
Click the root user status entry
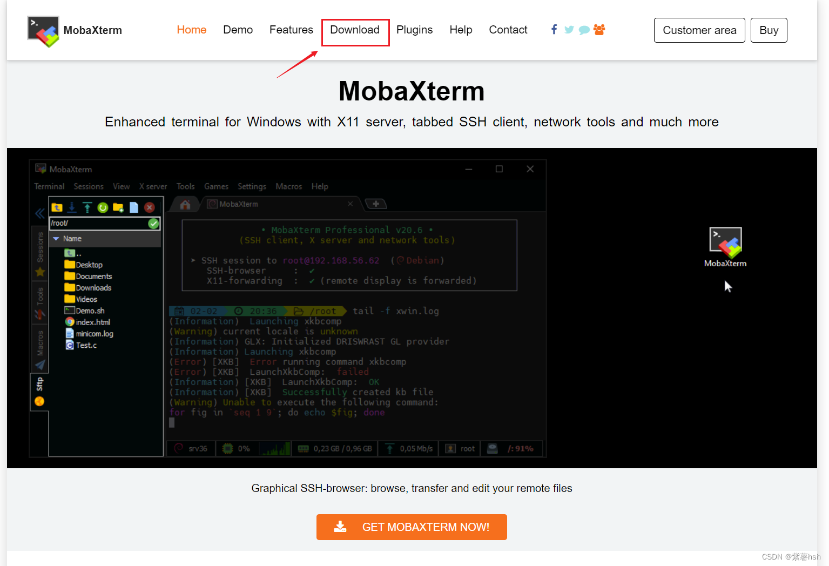tap(460, 449)
